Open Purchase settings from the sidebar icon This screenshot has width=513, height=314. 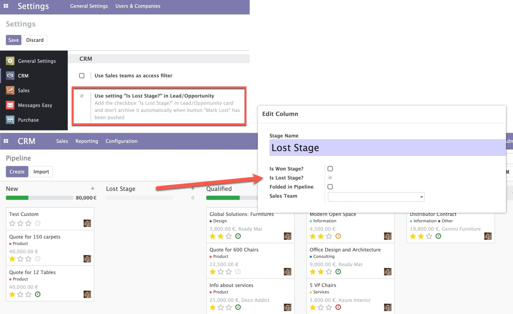point(10,120)
